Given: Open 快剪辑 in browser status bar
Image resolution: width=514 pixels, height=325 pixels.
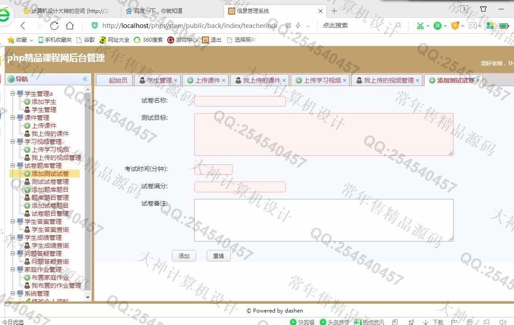Looking at the screenshot, I should click(x=302, y=322).
